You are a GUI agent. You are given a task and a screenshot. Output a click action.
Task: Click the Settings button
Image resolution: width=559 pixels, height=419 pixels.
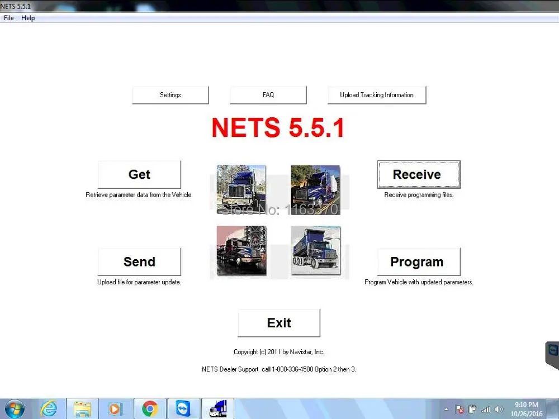(x=170, y=95)
